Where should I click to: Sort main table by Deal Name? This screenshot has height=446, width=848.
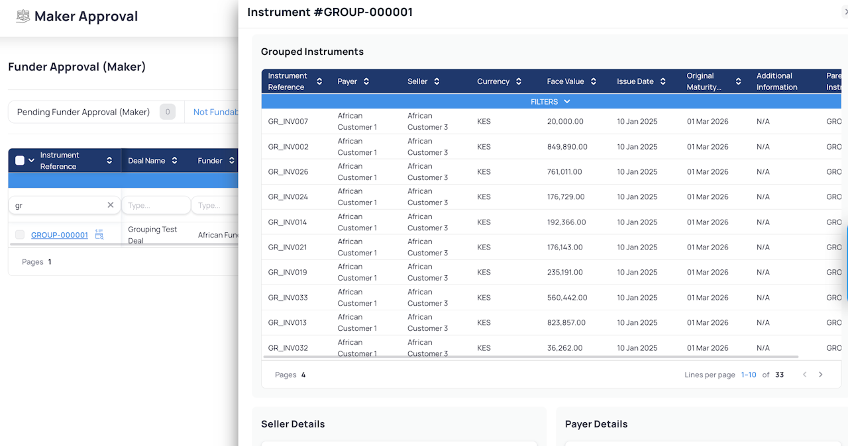click(x=174, y=161)
